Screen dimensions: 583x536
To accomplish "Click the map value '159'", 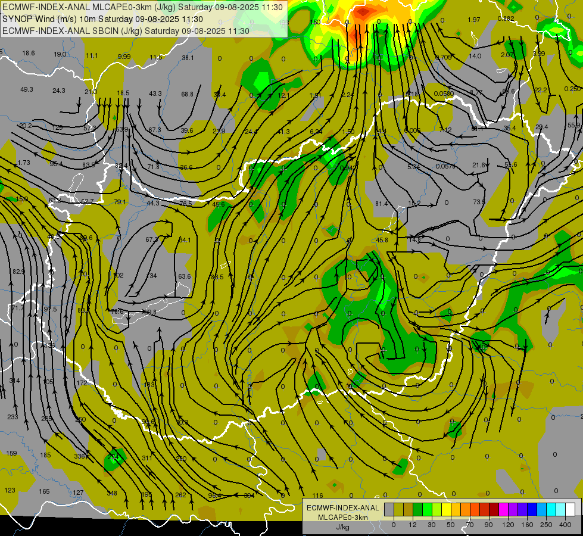I will tap(11, 453).
